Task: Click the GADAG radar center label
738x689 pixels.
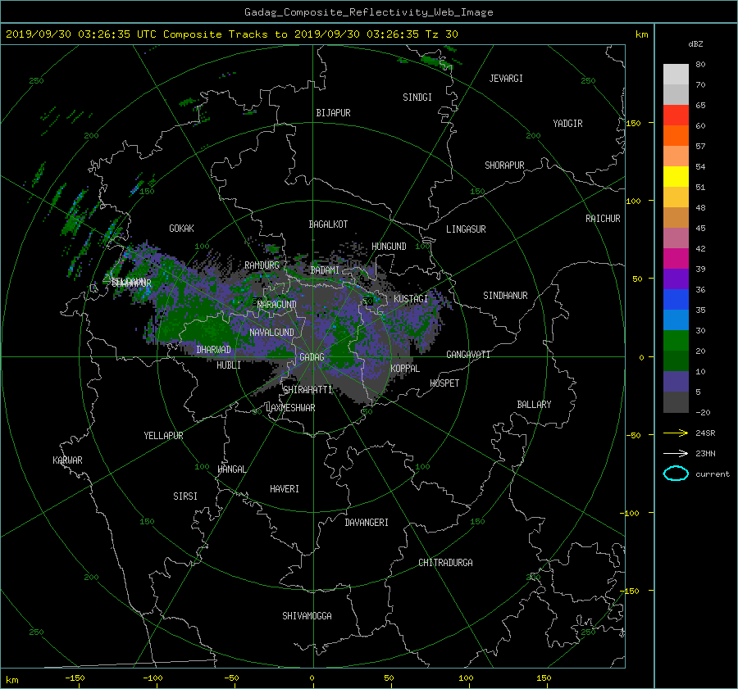Action: (312, 357)
